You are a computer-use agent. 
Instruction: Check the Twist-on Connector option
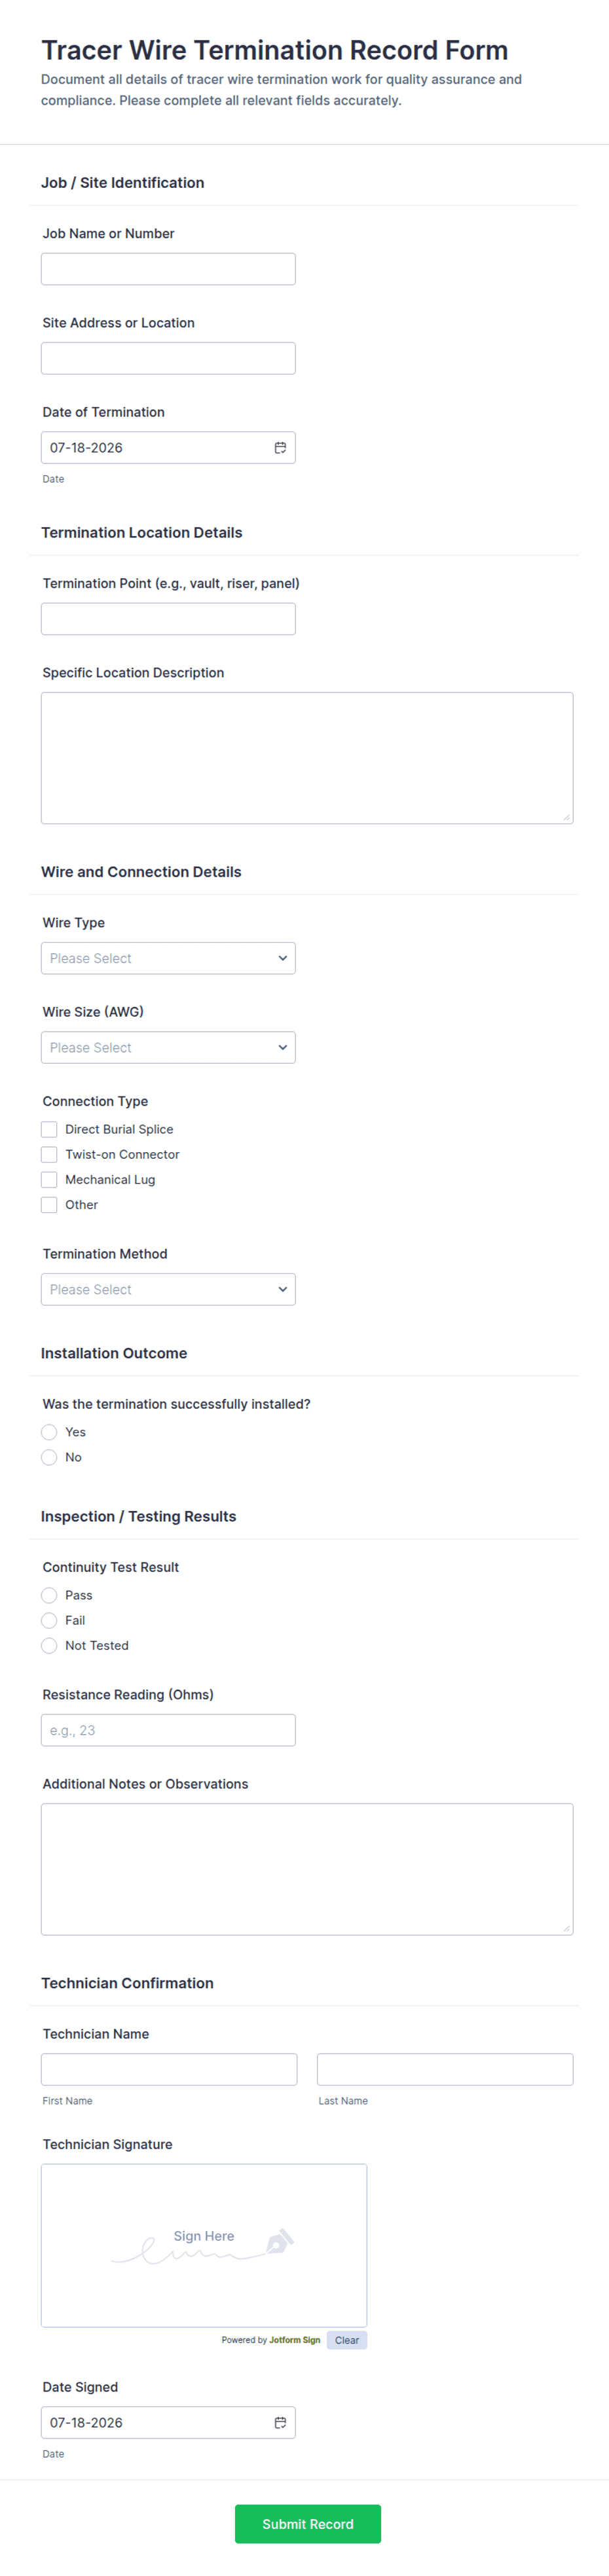(x=49, y=1154)
